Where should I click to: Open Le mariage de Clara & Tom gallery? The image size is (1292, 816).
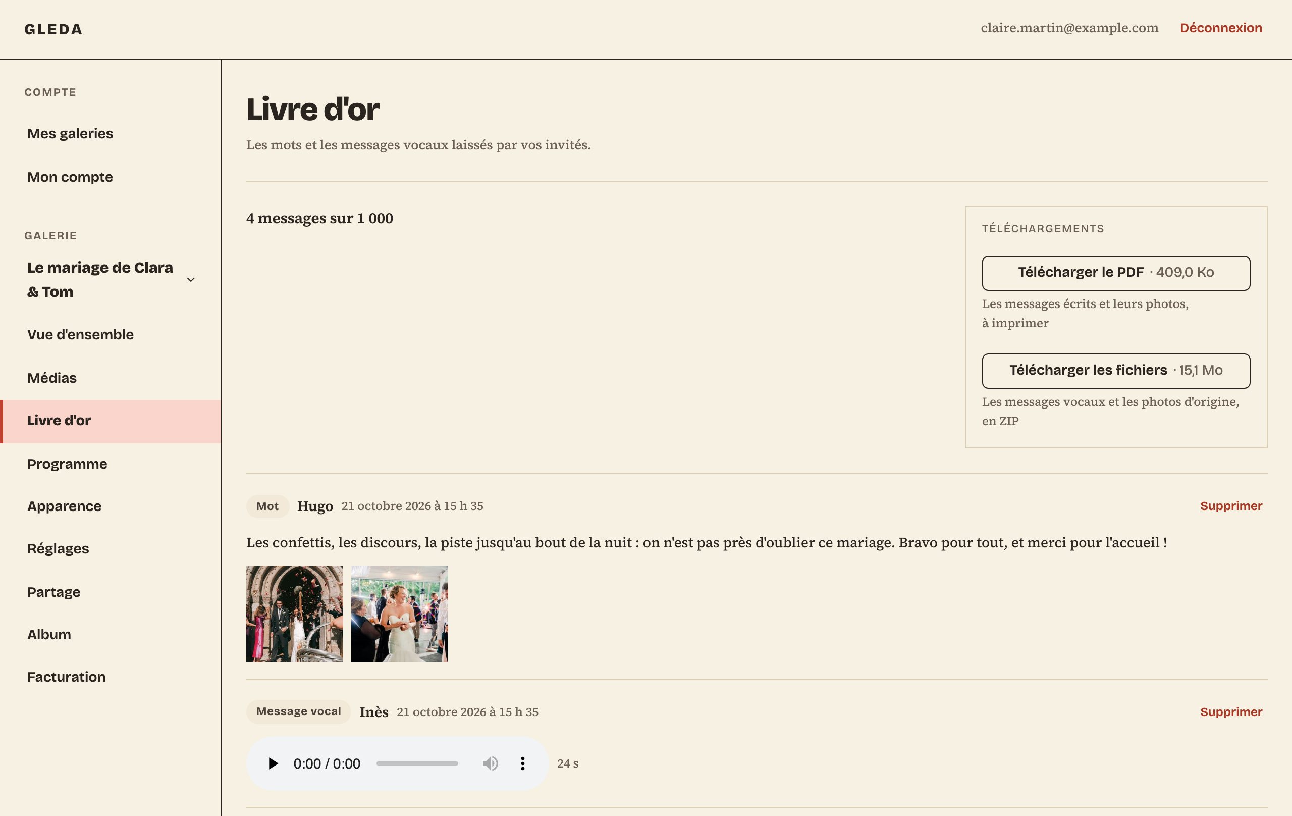point(110,280)
